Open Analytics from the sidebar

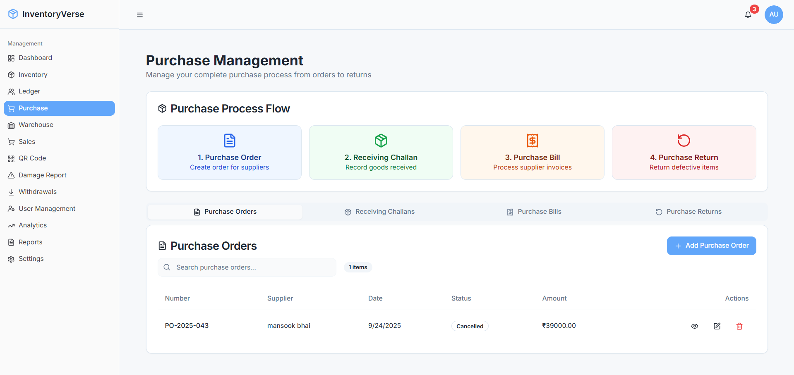[x=32, y=225]
